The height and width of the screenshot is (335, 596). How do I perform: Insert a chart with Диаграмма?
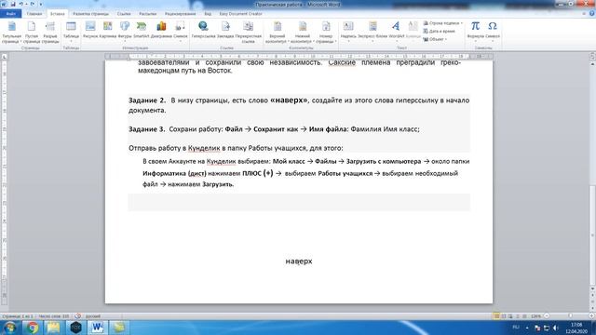click(x=161, y=31)
